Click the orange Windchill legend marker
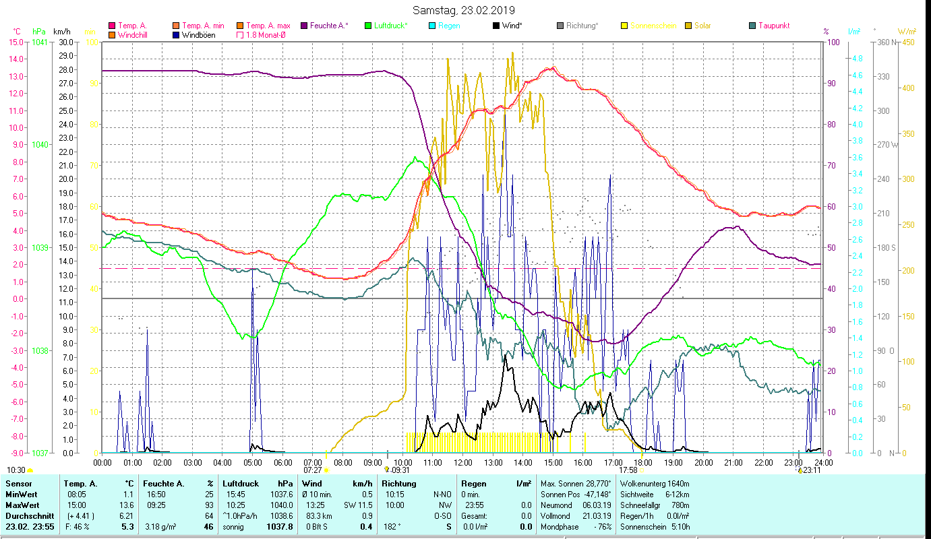 point(112,34)
